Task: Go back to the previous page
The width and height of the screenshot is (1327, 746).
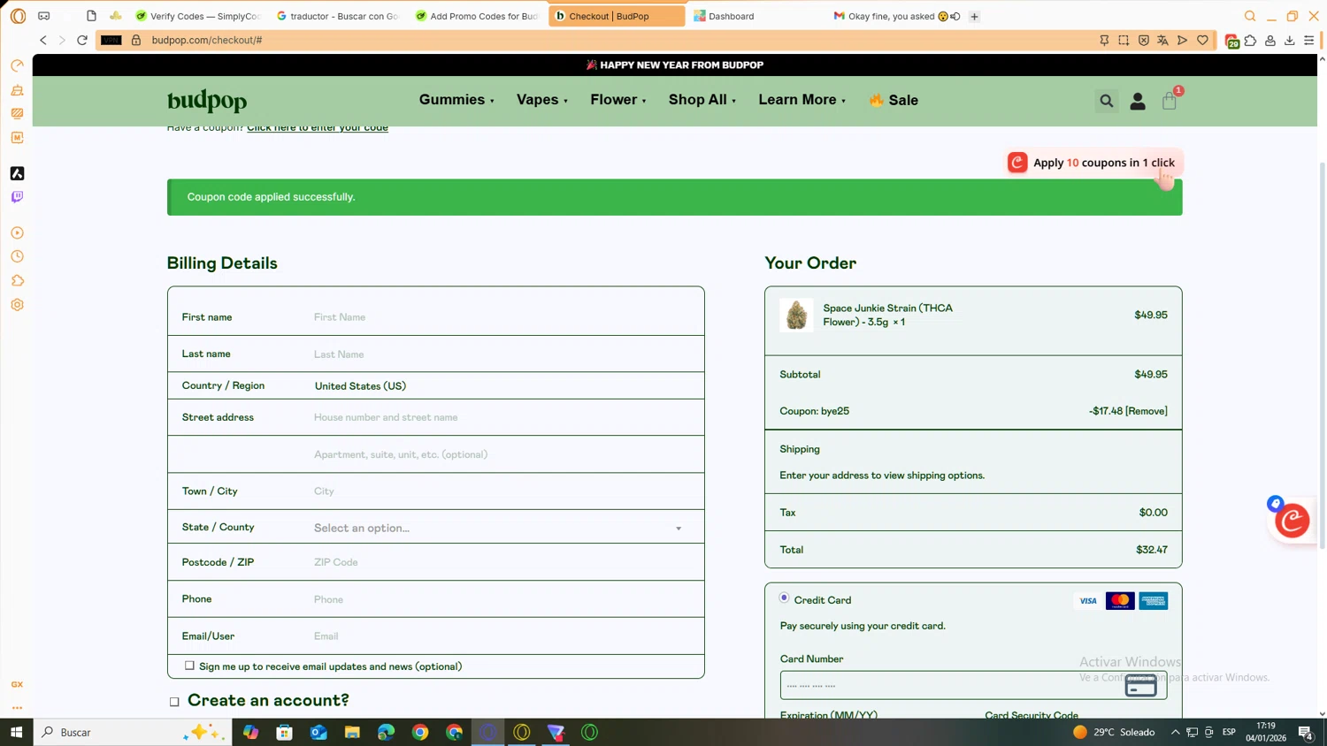Action: (x=42, y=40)
